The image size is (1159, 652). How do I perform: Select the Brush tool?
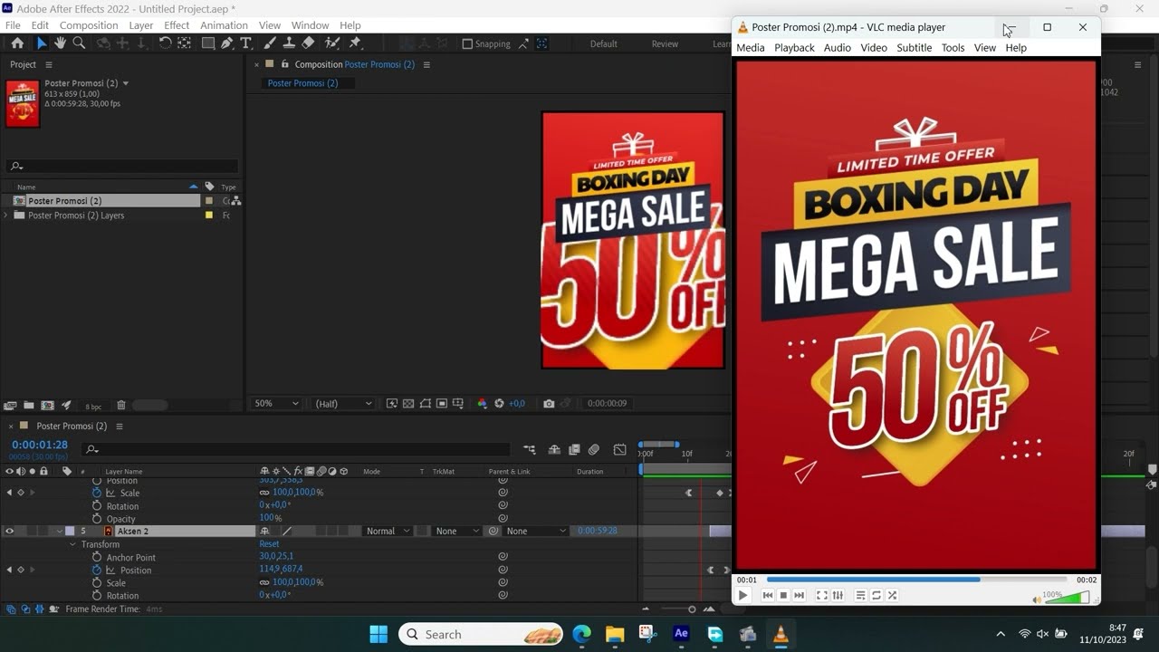coord(270,43)
